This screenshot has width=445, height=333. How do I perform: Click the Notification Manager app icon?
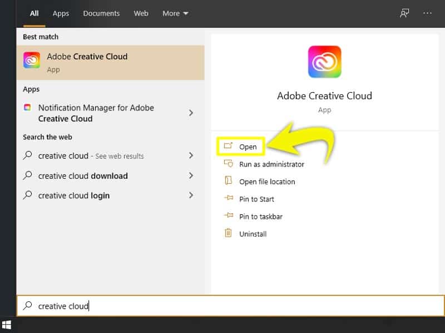[27, 107]
